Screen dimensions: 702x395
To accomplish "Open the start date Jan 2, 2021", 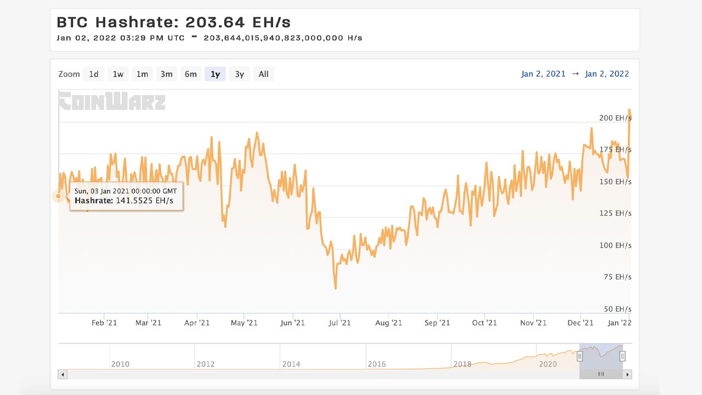I will coord(543,74).
